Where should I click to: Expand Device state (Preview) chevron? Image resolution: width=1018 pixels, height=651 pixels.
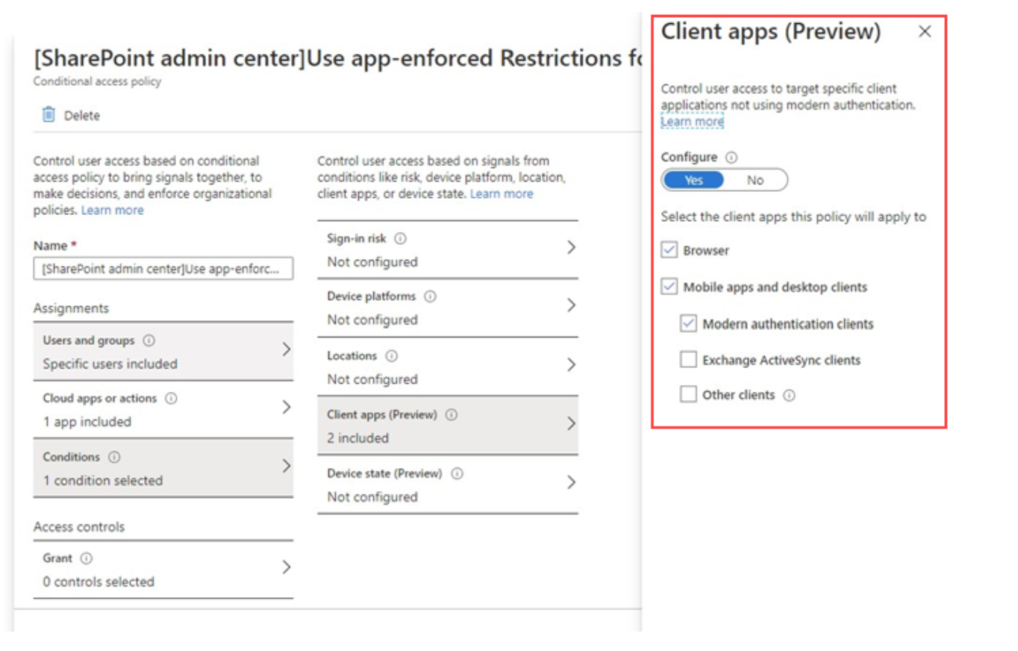click(x=571, y=482)
